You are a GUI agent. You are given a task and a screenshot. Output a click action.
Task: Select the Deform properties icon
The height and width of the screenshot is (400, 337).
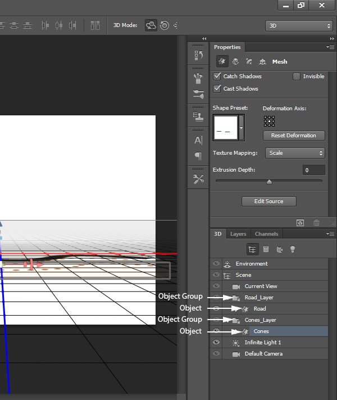click(x=236, y=61)
